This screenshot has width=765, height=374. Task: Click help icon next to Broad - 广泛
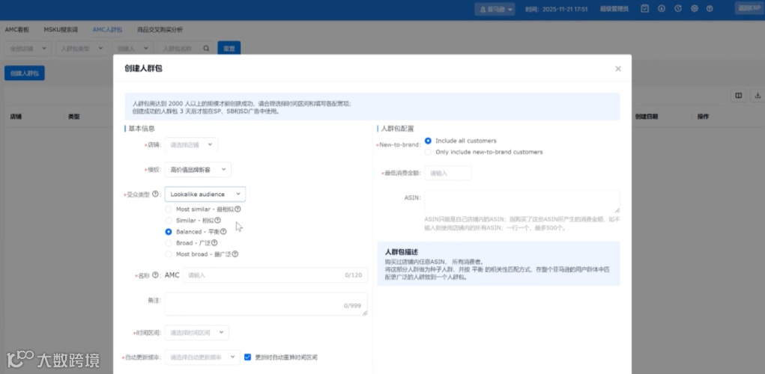214,242
